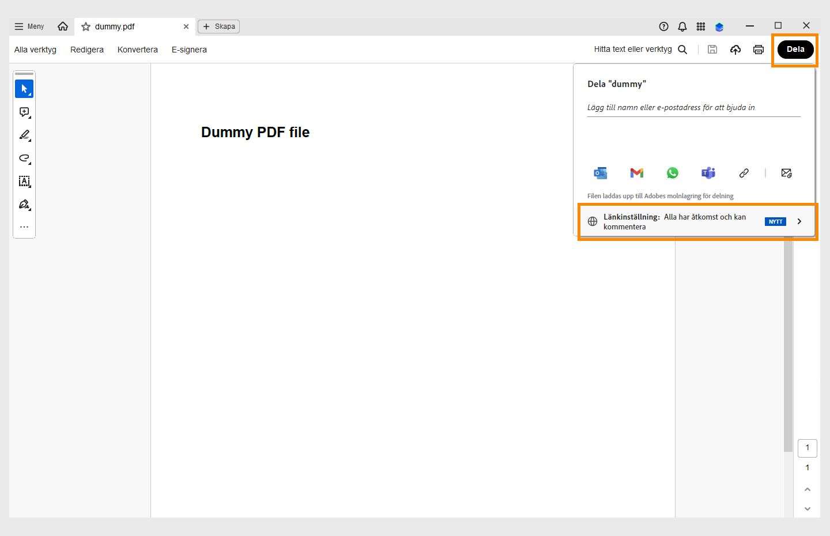This screenshot has width=830, height=536.
Task: Select the add comment tool
Action: pos(24,112)
